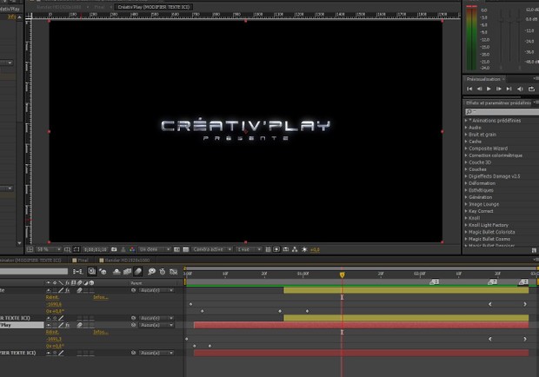Open the Brainstorm tool in the timeline

151,272
